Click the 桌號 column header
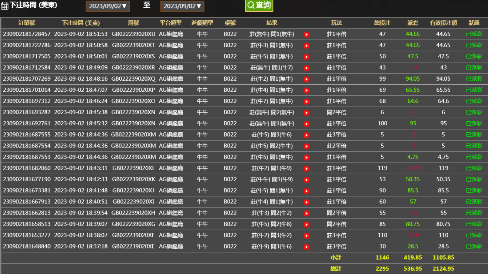Viewport: 488px width, 274px height. [x=230, y=23]
